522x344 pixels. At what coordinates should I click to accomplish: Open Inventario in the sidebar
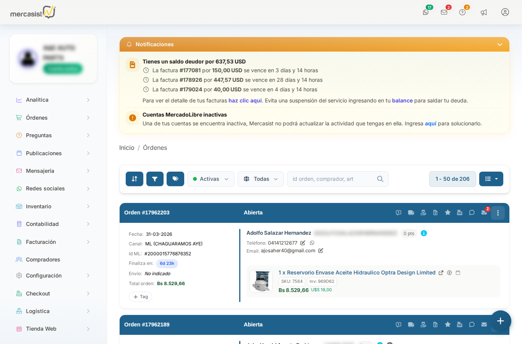pyautogui.click(x=53, y=206)
